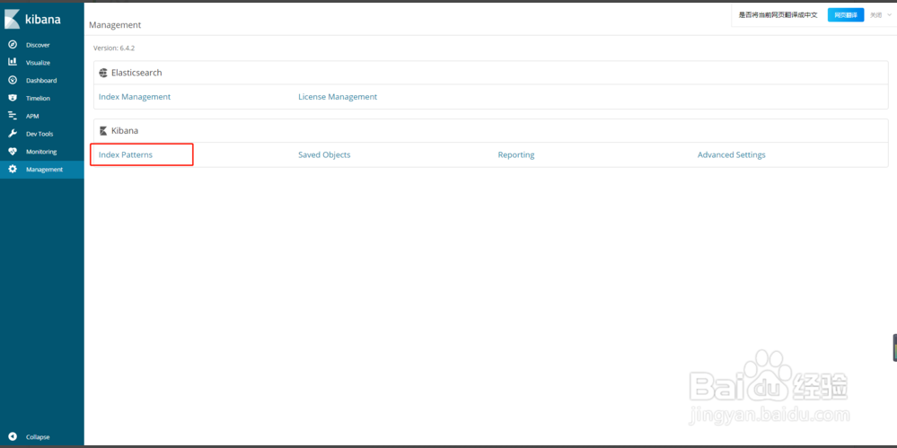Click the kibana brand text
This screenshot has height=448, width=897.
click(43, 20)
